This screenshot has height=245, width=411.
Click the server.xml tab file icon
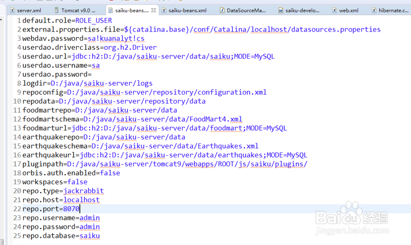[x=12, y=10]
